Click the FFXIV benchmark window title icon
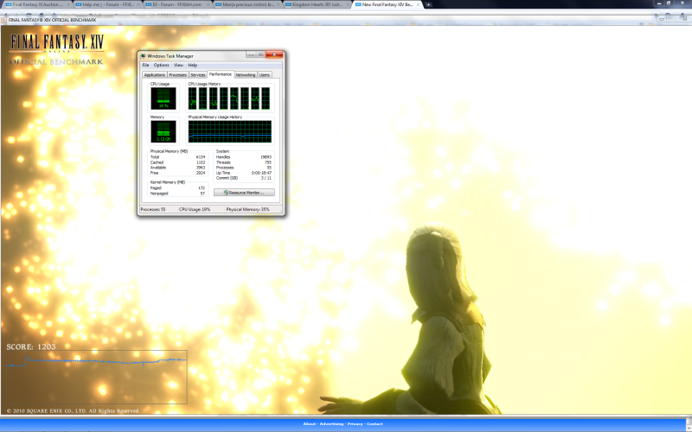The width and height of the screenshot is (692, 432). pos(4,20)
